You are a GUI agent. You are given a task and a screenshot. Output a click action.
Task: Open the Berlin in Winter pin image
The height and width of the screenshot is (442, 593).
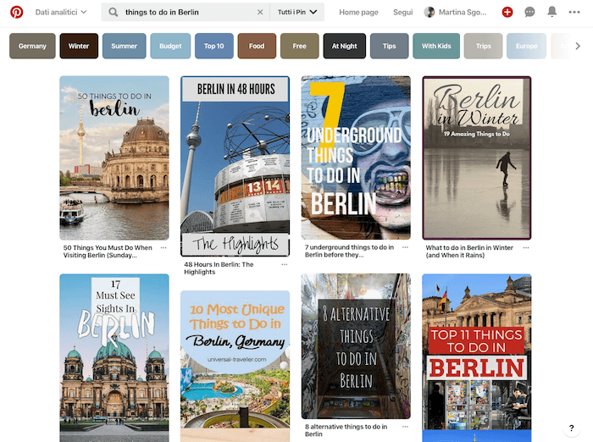tap(477, 158)
